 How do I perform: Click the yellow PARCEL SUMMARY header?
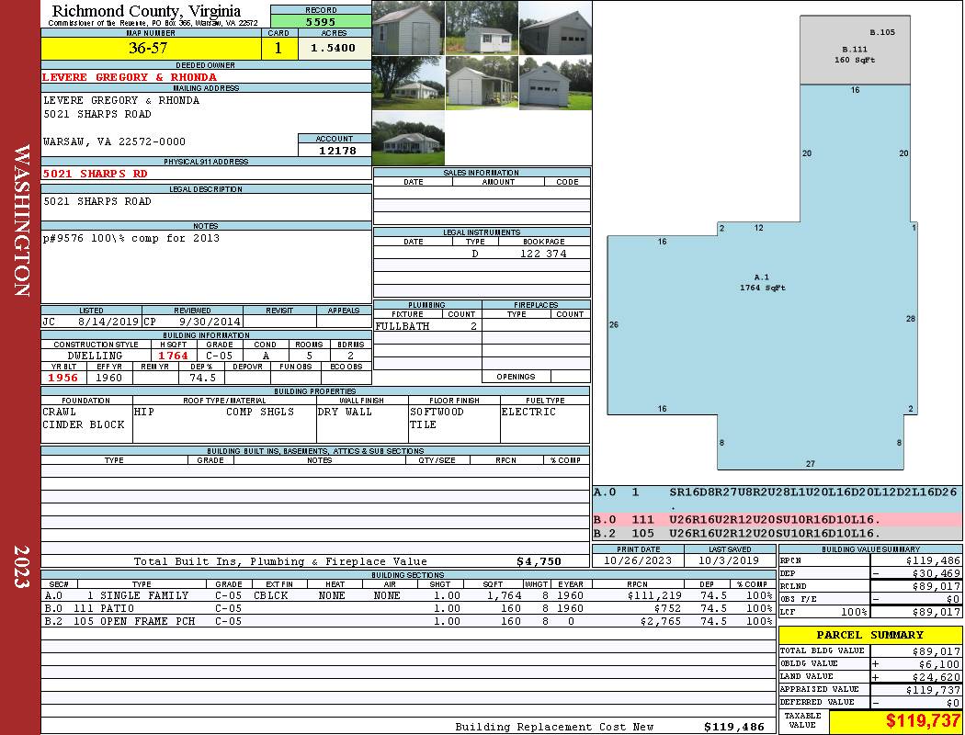(x=869, y=635)
